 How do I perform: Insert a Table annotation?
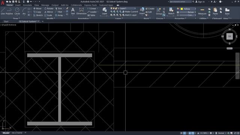tap(91, 15)
